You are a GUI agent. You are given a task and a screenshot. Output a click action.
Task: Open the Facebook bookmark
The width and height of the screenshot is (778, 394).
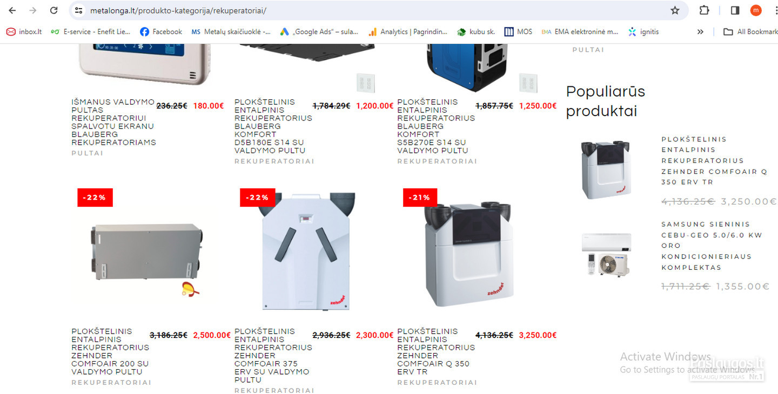[161, 32]
